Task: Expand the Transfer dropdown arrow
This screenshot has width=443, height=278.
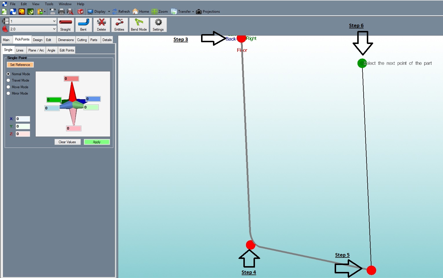Action: click(193, 12)
